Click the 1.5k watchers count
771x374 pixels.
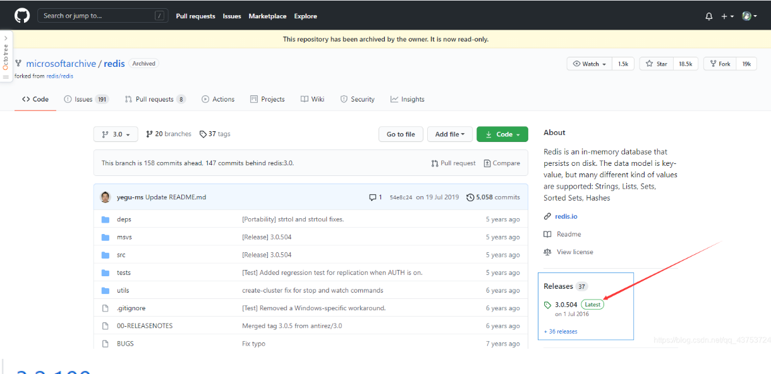[623, 64]
